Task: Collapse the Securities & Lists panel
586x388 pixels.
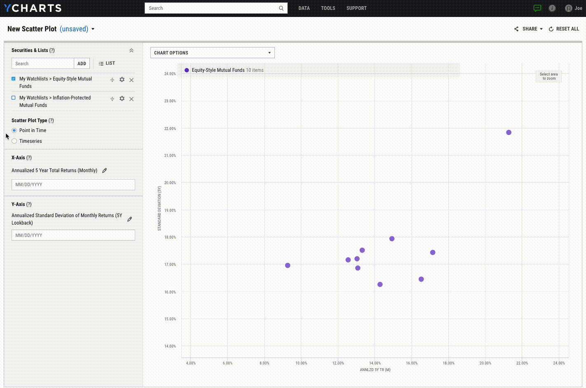Action: (x=131, y=50)
